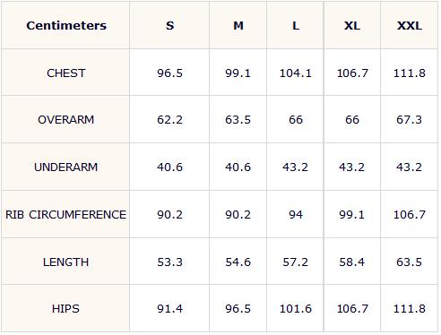This screenshot has height=335, width=441.
Task: Select the M size column header
Action: coord(238,26)
